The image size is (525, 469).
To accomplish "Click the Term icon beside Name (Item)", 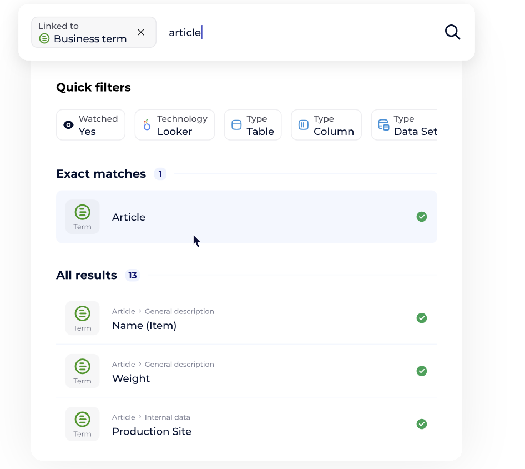I will [x=83, y=318].
